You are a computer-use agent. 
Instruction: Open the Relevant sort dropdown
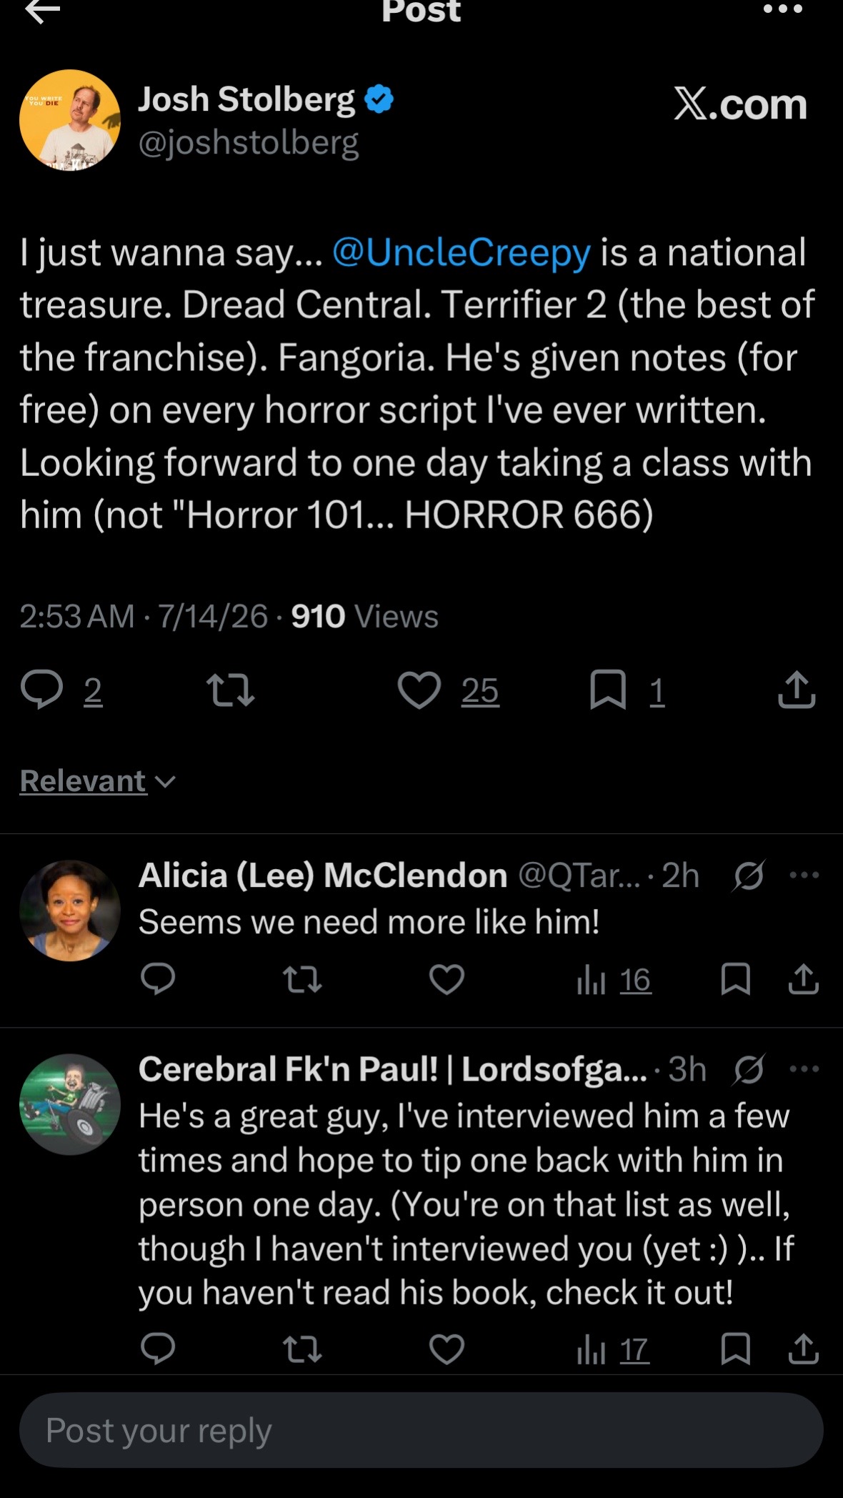point(98,781)
